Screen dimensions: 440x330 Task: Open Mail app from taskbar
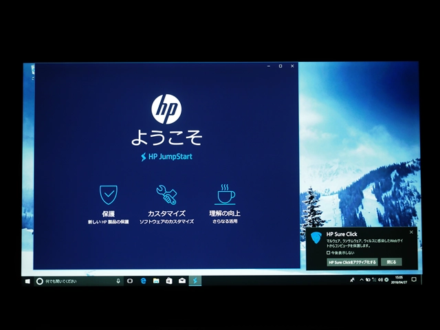[x=182, y=280]
